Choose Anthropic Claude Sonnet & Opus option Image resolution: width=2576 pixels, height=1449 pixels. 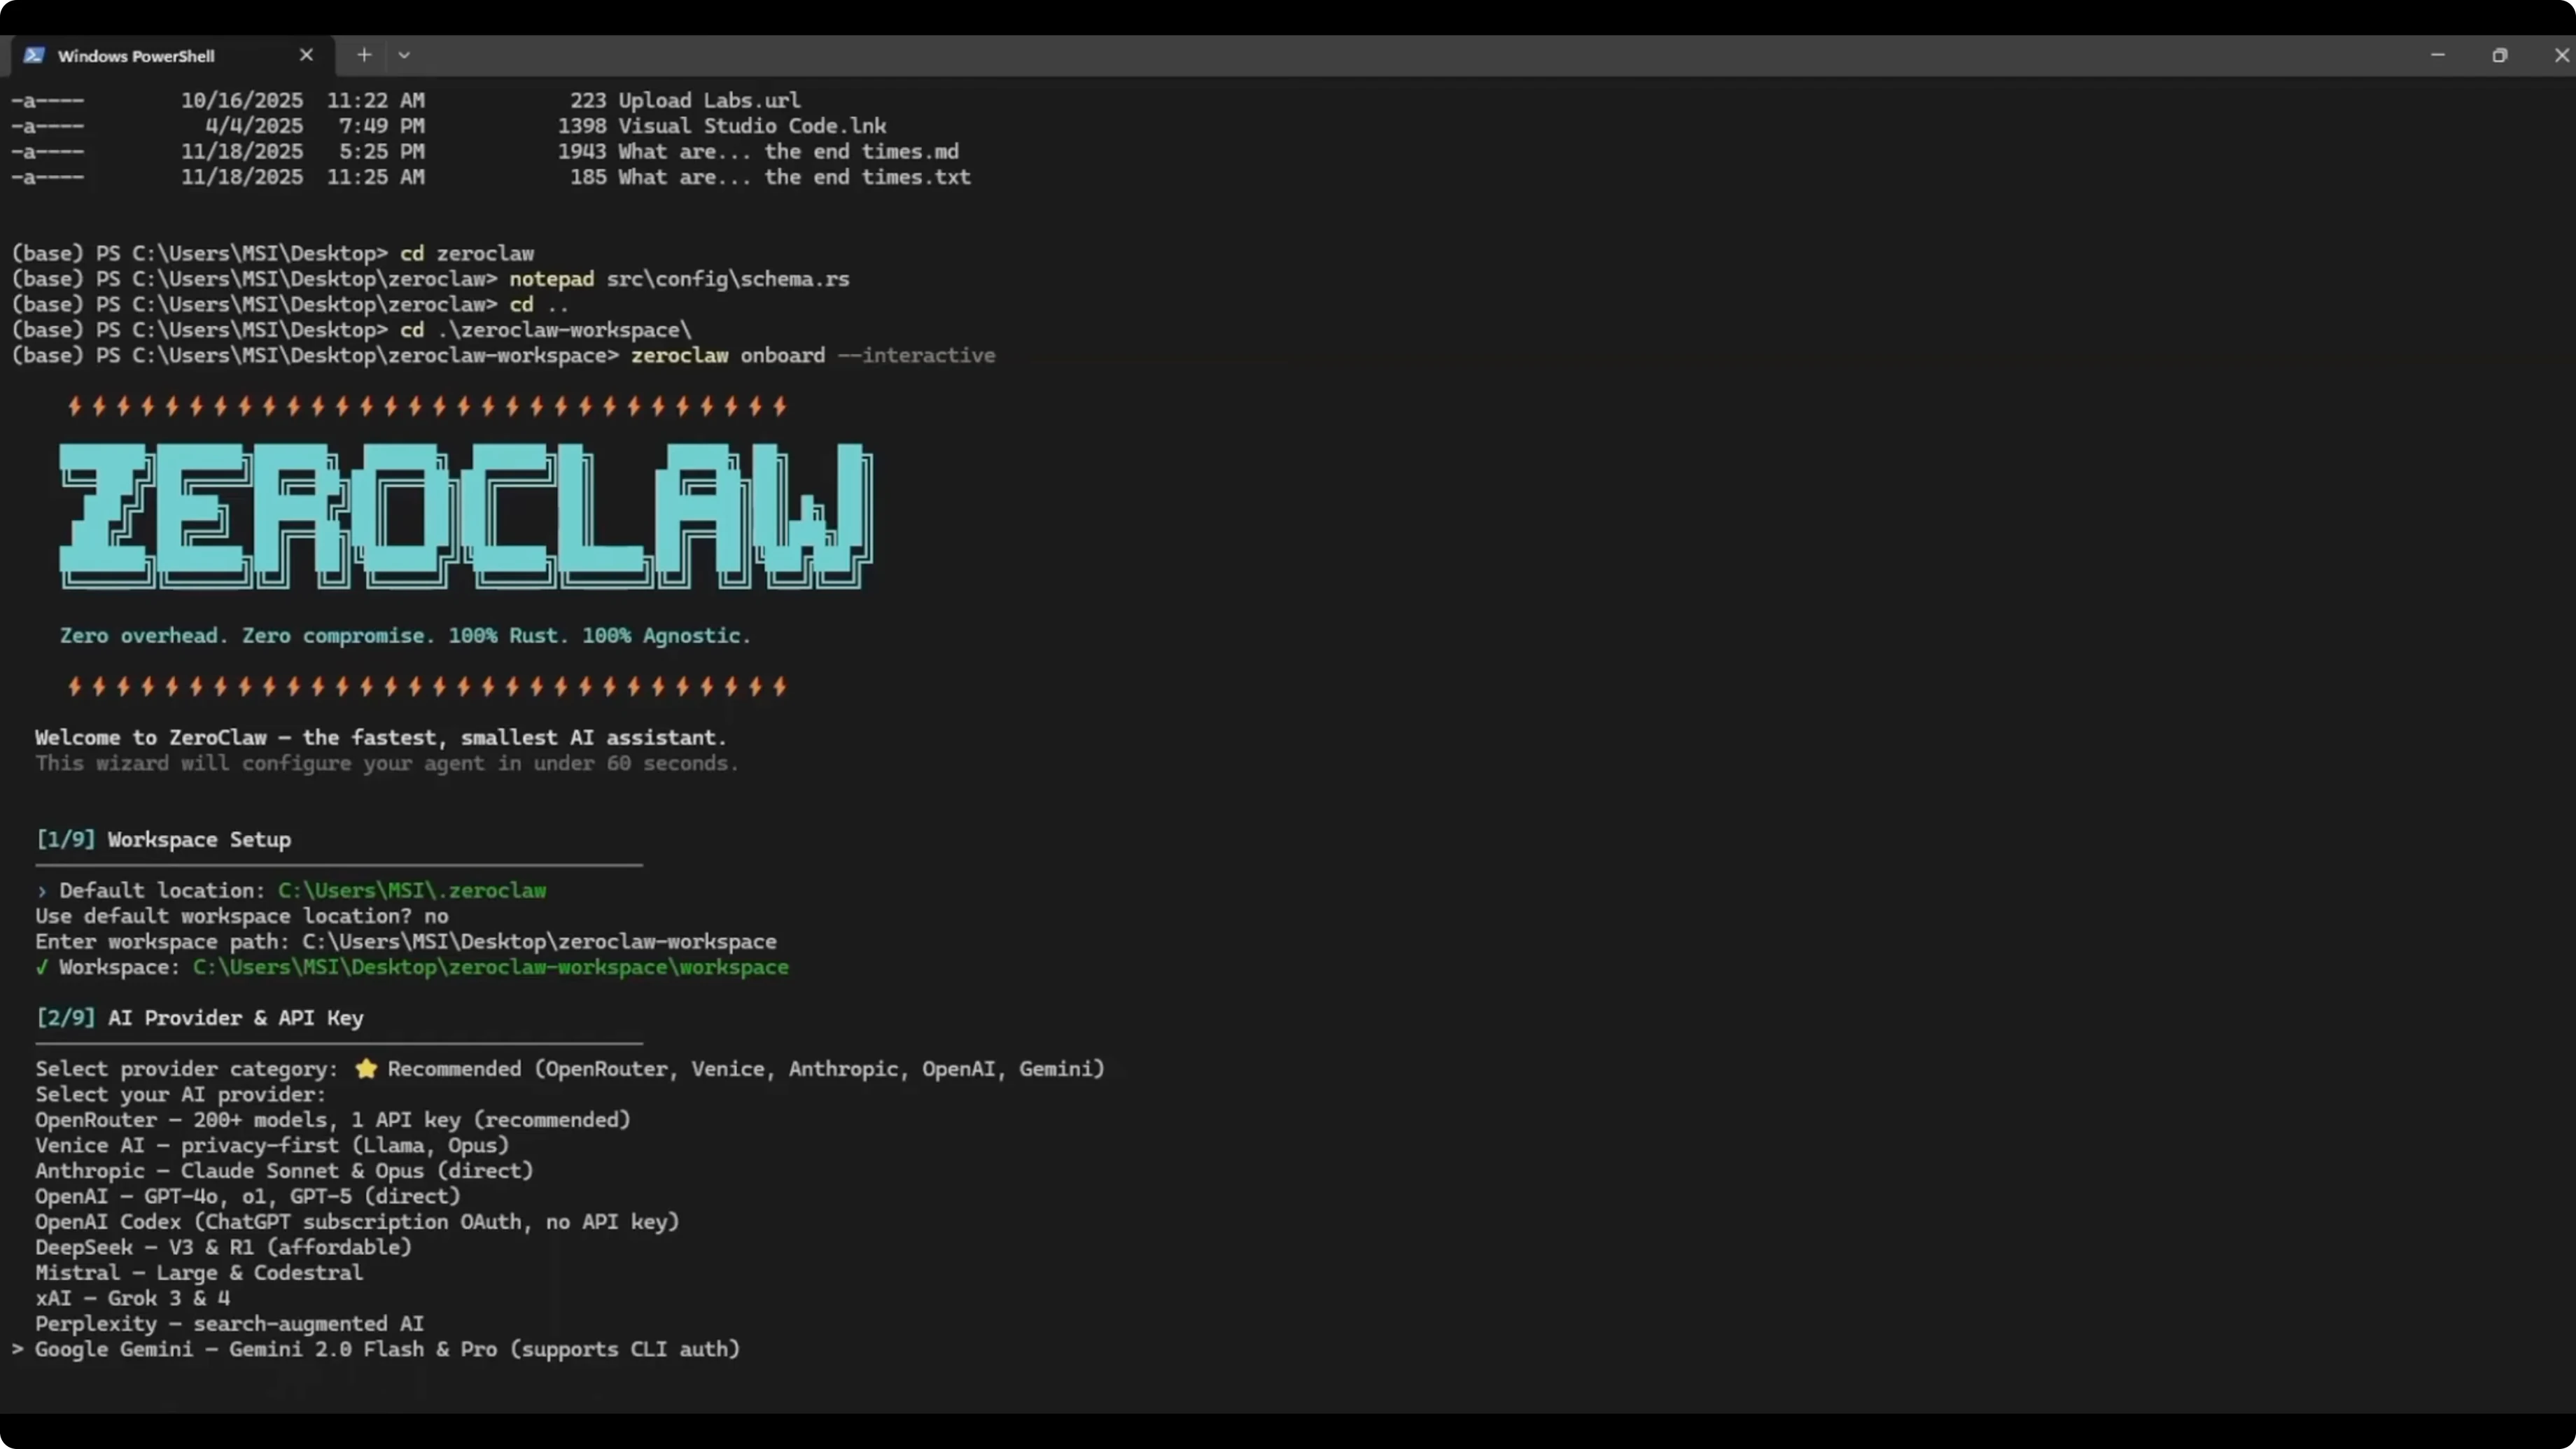(284, 1170)
